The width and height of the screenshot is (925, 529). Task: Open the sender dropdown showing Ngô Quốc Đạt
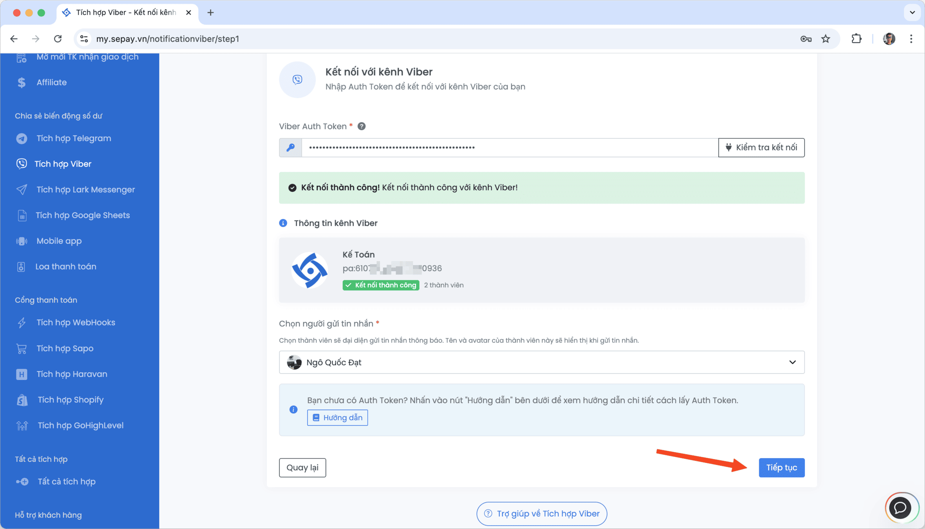(542, 362)
